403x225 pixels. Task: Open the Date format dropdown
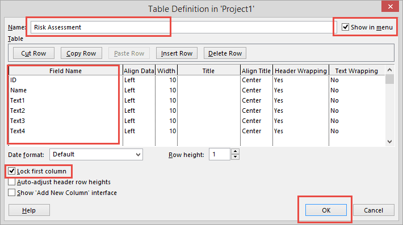(x=96, y=155)
